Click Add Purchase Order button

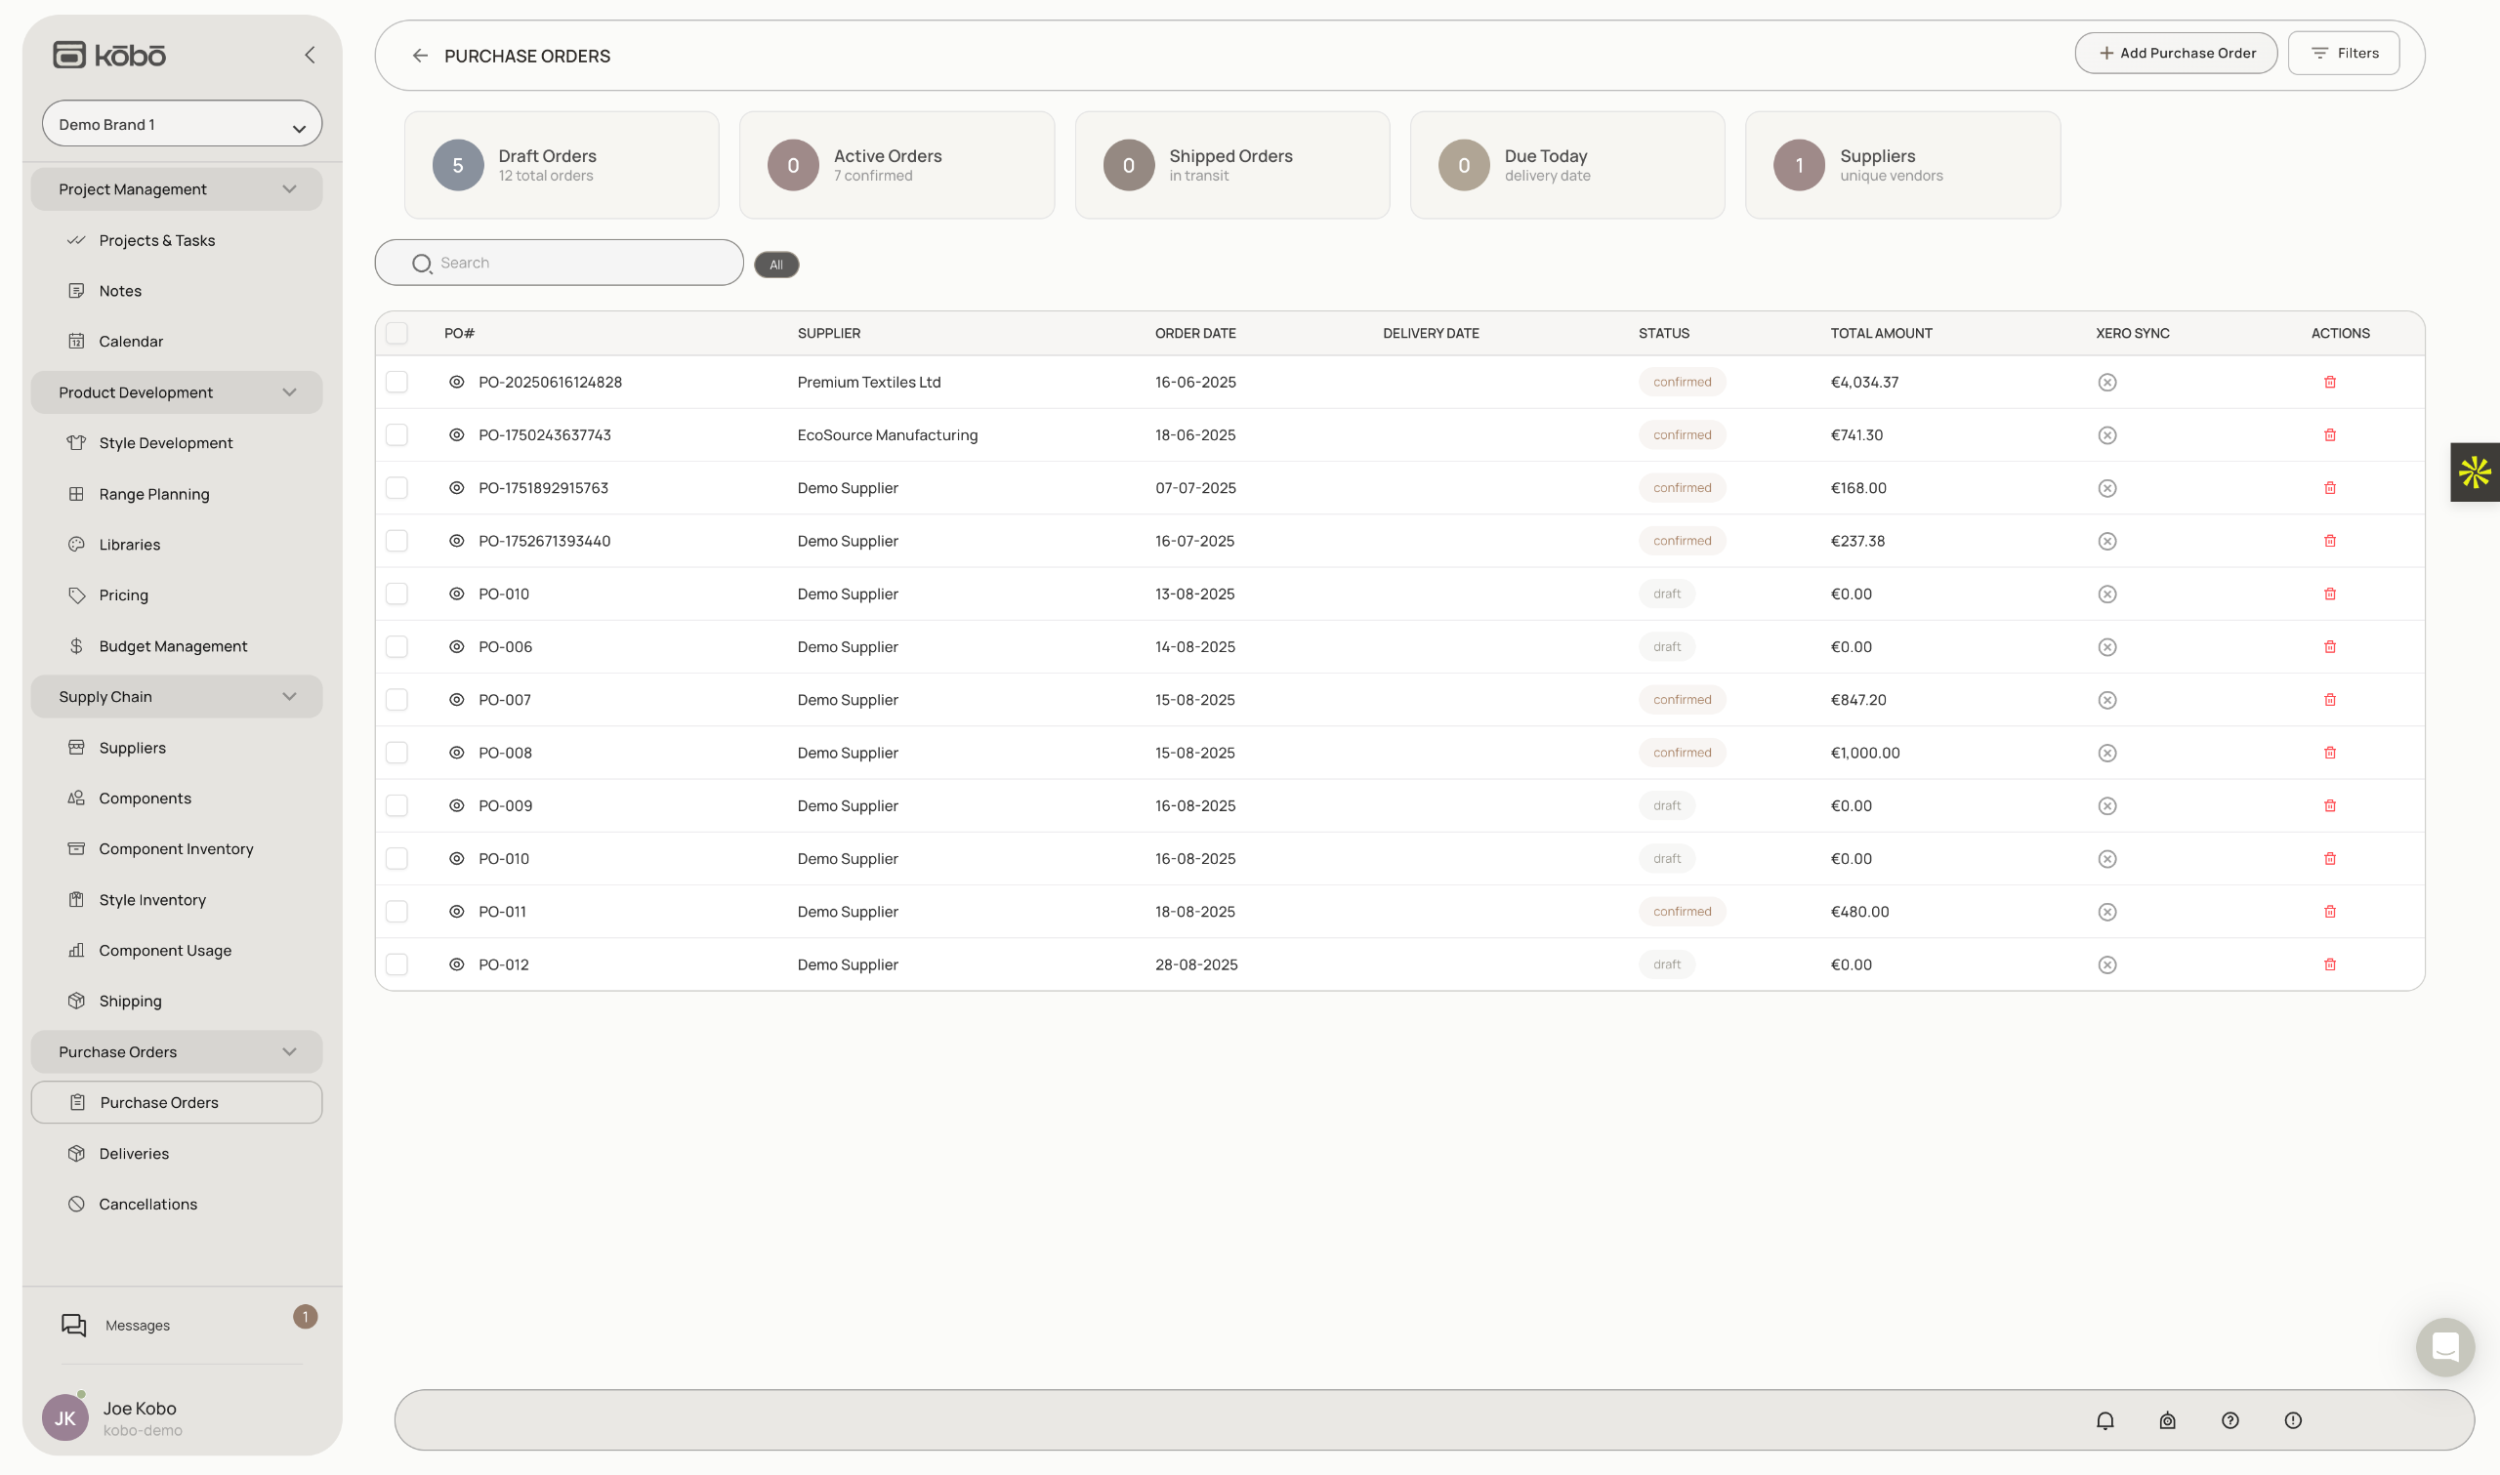point(2175,53)
